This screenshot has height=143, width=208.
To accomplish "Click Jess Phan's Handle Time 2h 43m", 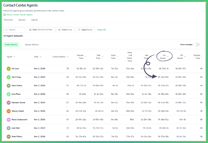I will [83, 94].
